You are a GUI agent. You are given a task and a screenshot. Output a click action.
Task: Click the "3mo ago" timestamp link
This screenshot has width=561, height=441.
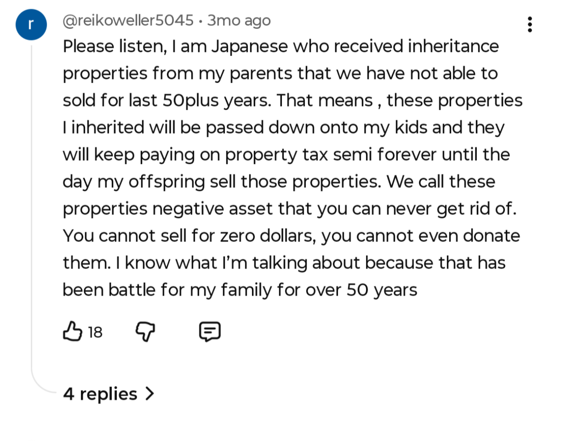[239, 21]
